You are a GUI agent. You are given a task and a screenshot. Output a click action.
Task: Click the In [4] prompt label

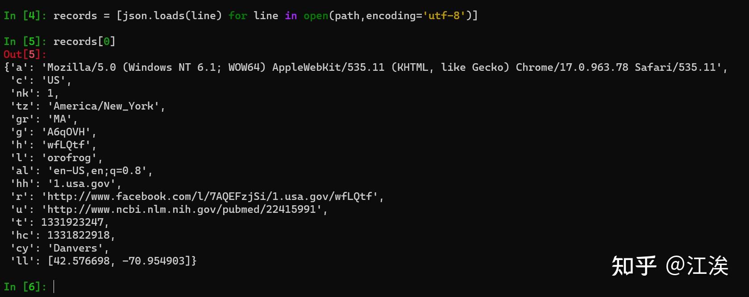tap(25, 16)
